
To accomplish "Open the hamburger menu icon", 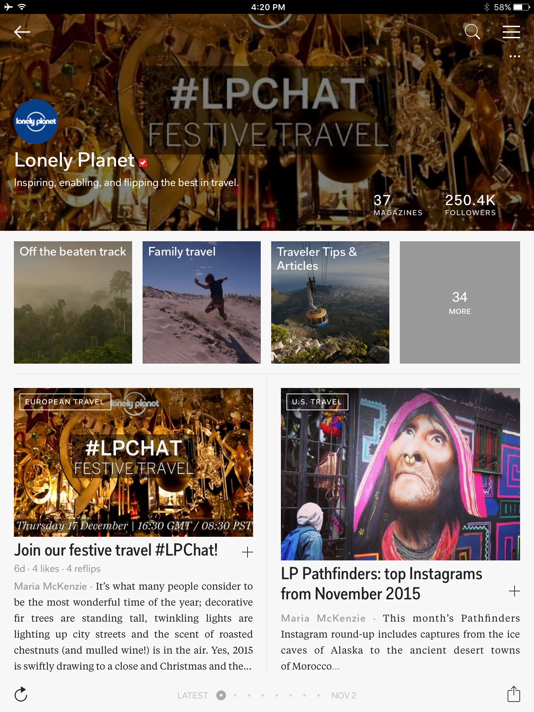I will [511, 32].
